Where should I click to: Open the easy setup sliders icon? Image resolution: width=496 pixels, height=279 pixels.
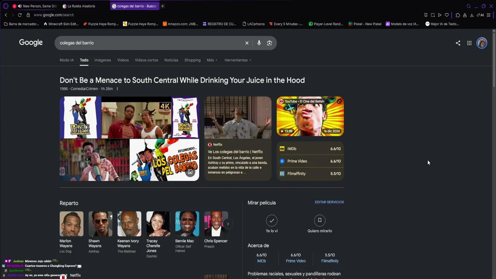click(x=489, y=15)
